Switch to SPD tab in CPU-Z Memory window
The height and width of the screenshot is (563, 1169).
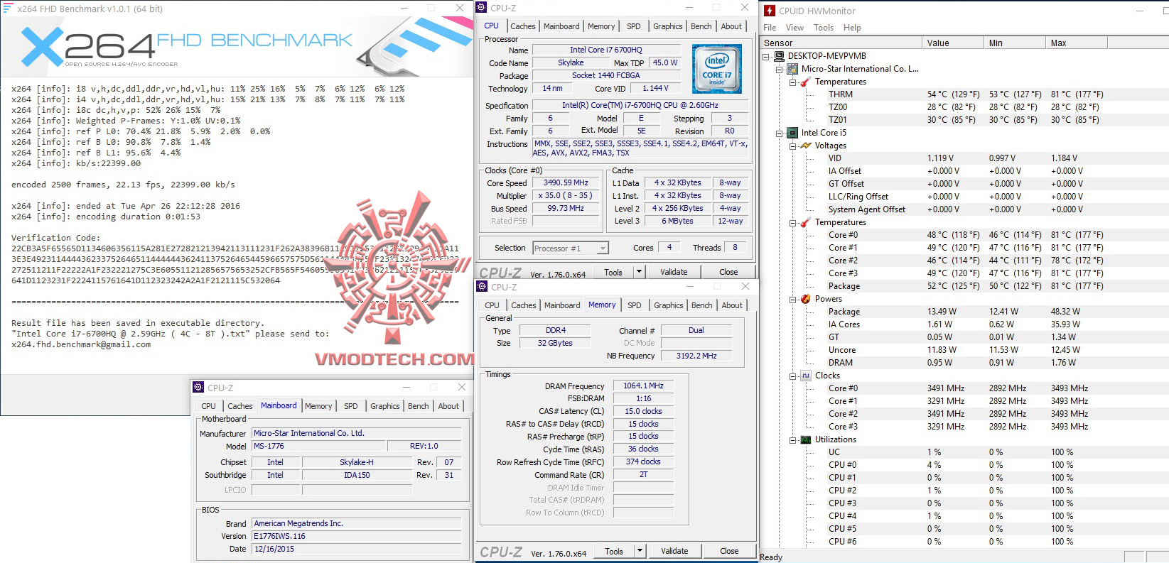coord(635,305)
